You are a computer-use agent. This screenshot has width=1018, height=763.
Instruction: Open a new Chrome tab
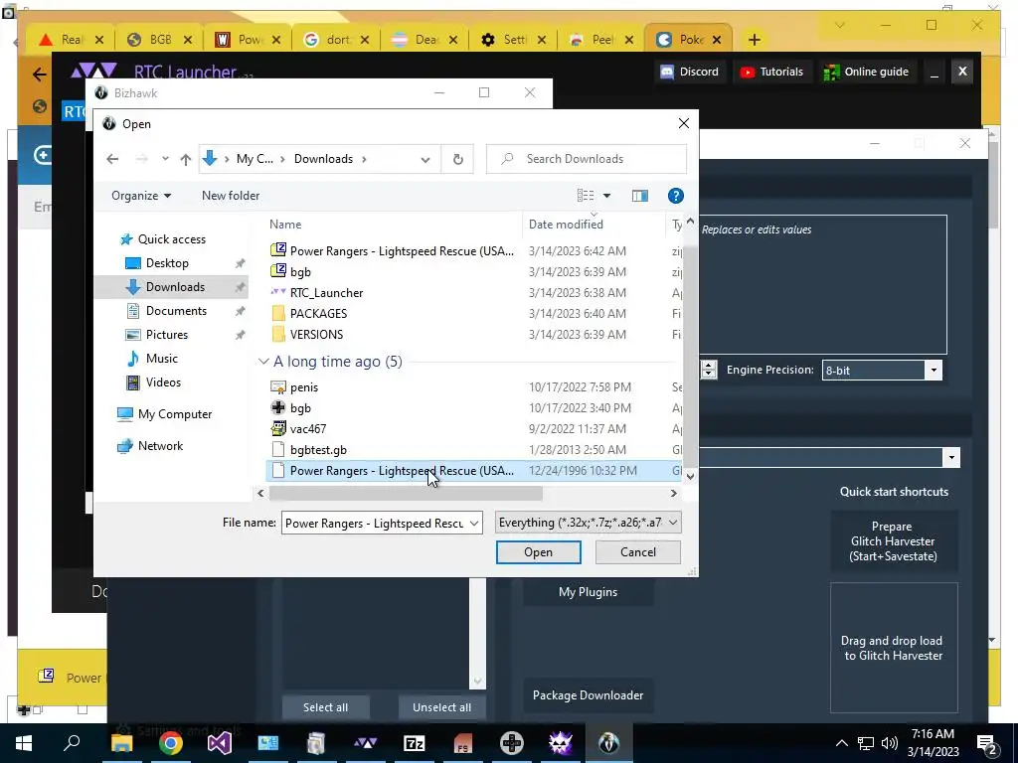pos(754,40)
